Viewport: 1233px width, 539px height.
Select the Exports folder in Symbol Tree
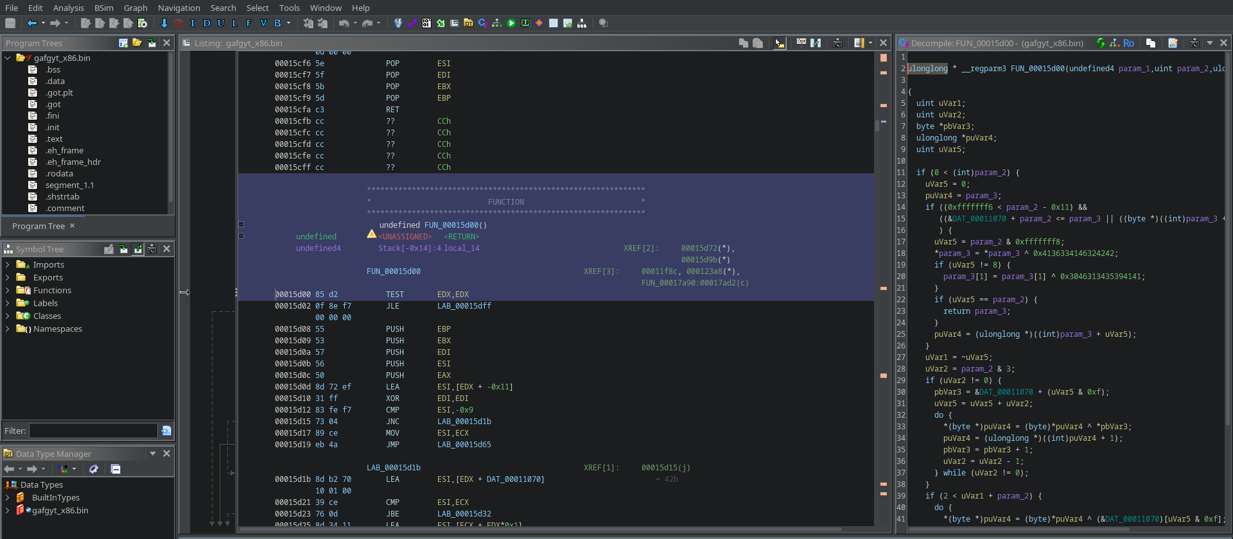click(48, 277)
